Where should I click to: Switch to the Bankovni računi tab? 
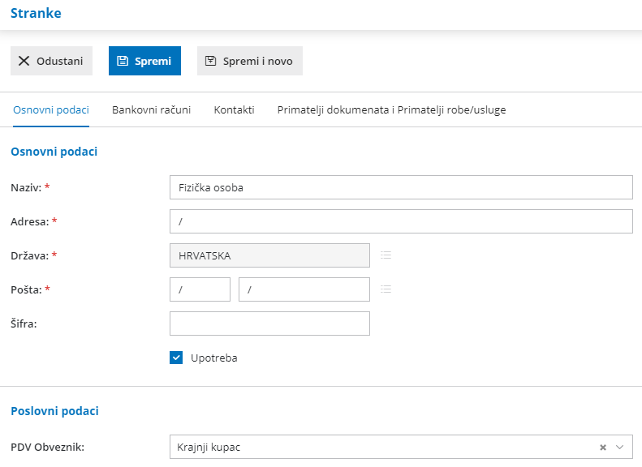(152, 109)
